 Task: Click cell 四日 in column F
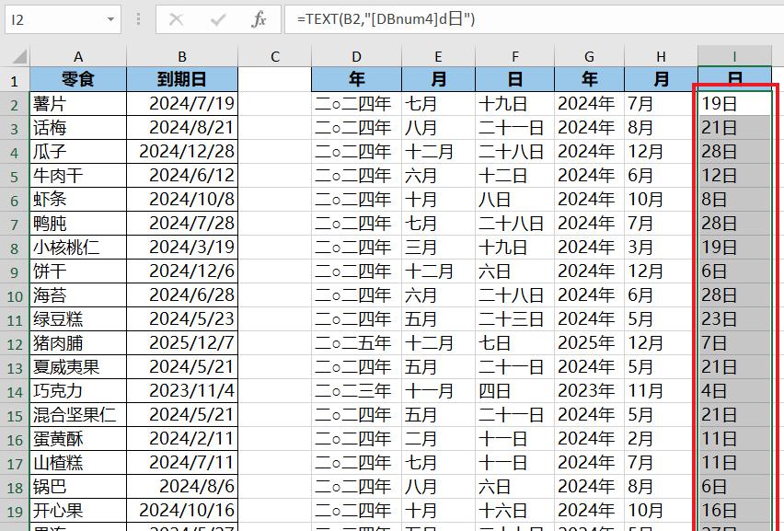click(x=514, y=390)
